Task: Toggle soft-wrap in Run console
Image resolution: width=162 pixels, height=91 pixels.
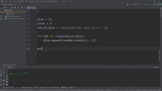Action: coord(7,76)
